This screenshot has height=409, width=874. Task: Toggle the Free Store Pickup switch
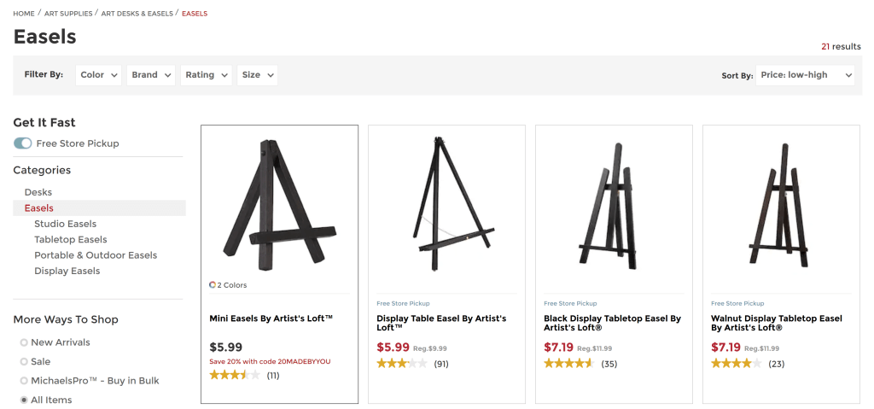click(23, 143)
